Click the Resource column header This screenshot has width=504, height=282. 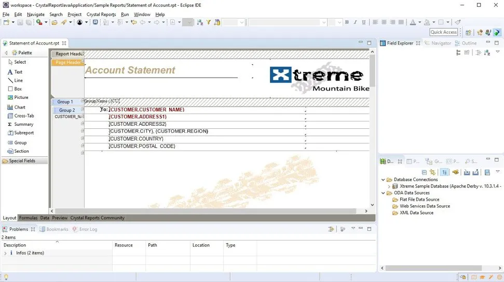coord(124,245)
